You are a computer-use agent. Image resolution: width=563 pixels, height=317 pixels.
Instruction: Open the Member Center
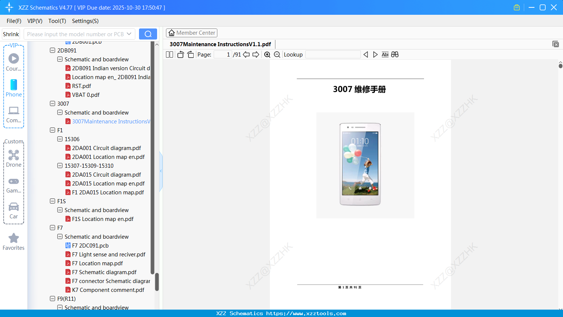pyautogui.click(x=191, y=33)
